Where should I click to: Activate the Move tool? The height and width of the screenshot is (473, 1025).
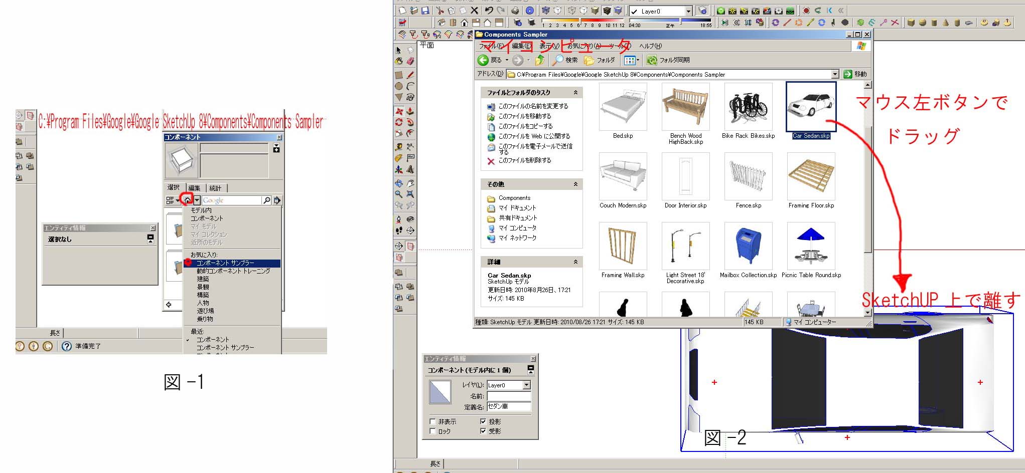point(399,111)
